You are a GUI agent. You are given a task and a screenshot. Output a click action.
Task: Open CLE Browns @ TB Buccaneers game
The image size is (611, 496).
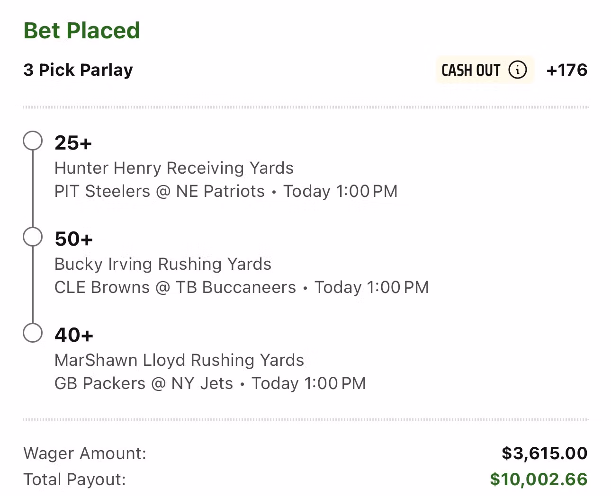click(x=175, y=287)
